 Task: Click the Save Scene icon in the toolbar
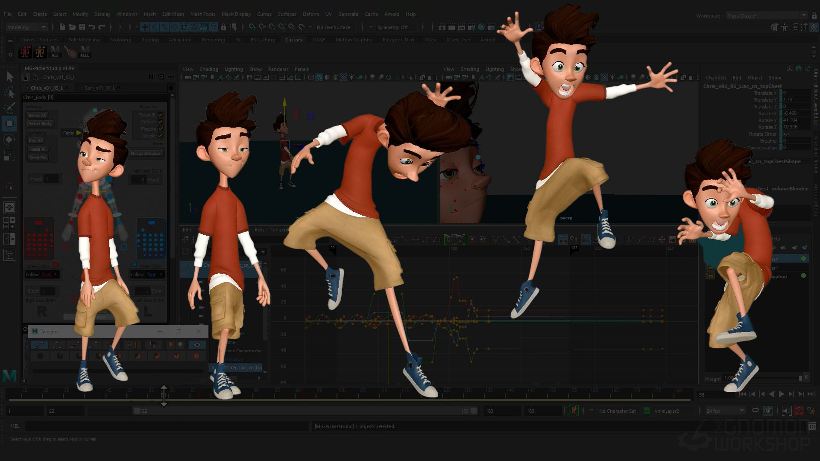coord(82,27)
